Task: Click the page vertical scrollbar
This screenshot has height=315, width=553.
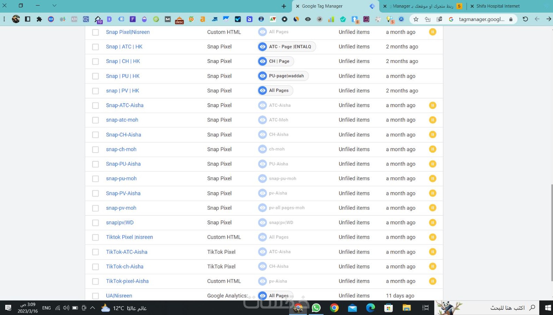Action: point(552,232)
